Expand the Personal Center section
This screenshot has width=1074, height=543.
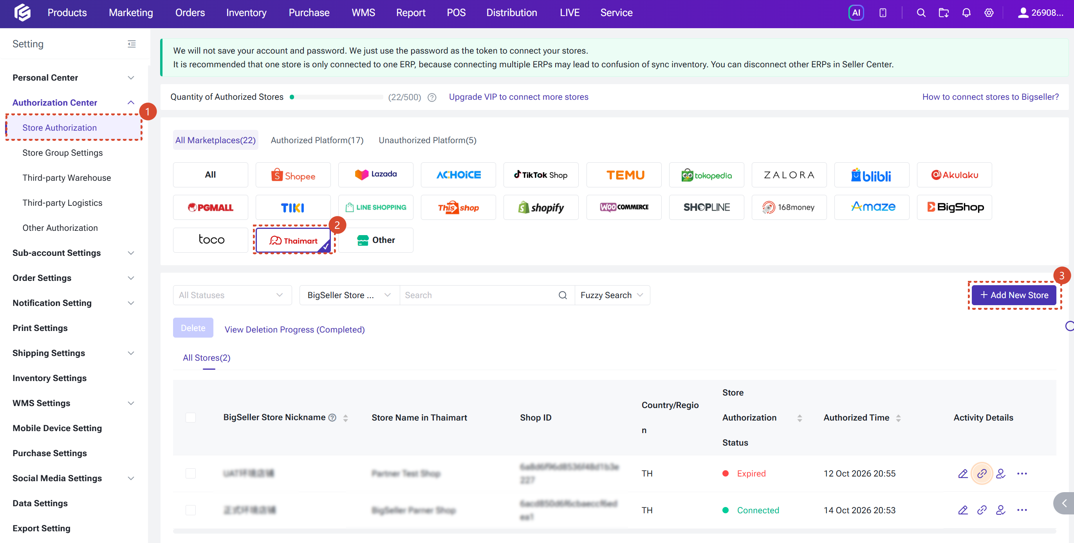[73, 77]
